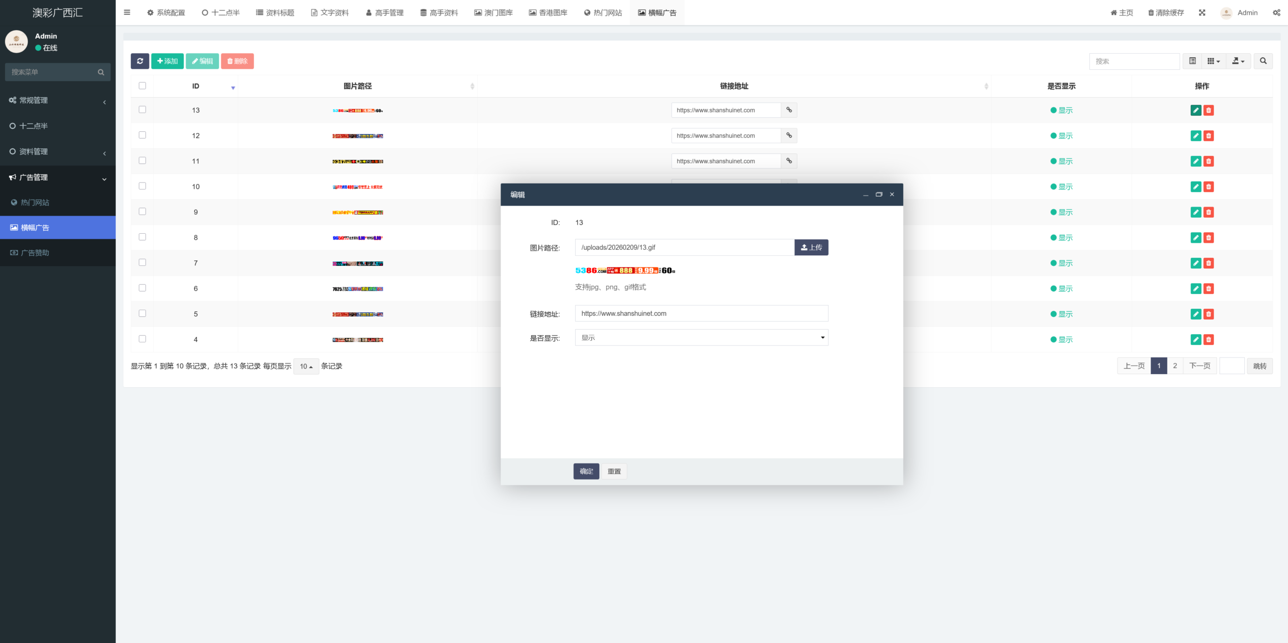
Task: Switch to the 澳门图库 tab
Action: [493, 13]
